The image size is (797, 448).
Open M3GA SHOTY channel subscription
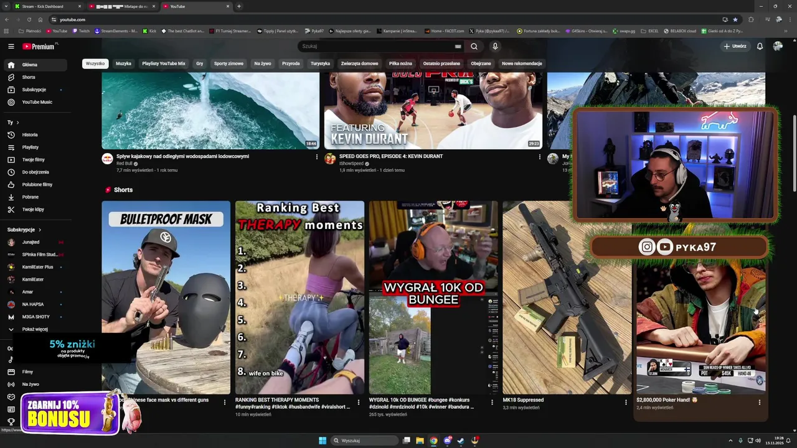pyautogui.click(x=34, y=317)
